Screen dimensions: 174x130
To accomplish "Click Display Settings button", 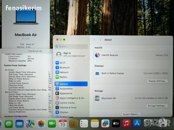I will pyautogui.click(x=157, y=81).
